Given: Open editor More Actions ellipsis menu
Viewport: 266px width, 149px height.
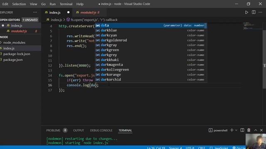Looking at the screenshot, I should tap(261, 12).
